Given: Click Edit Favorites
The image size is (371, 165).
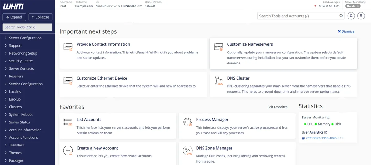Looking at the screenshot, I should pyautogui.click(x=277, y=107).
